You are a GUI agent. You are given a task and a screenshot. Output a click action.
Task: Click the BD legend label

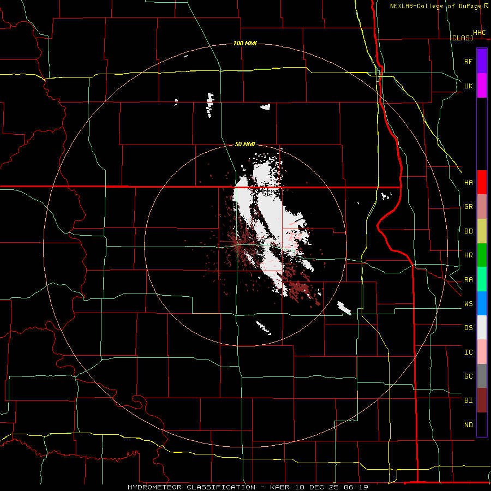point(468,231)
